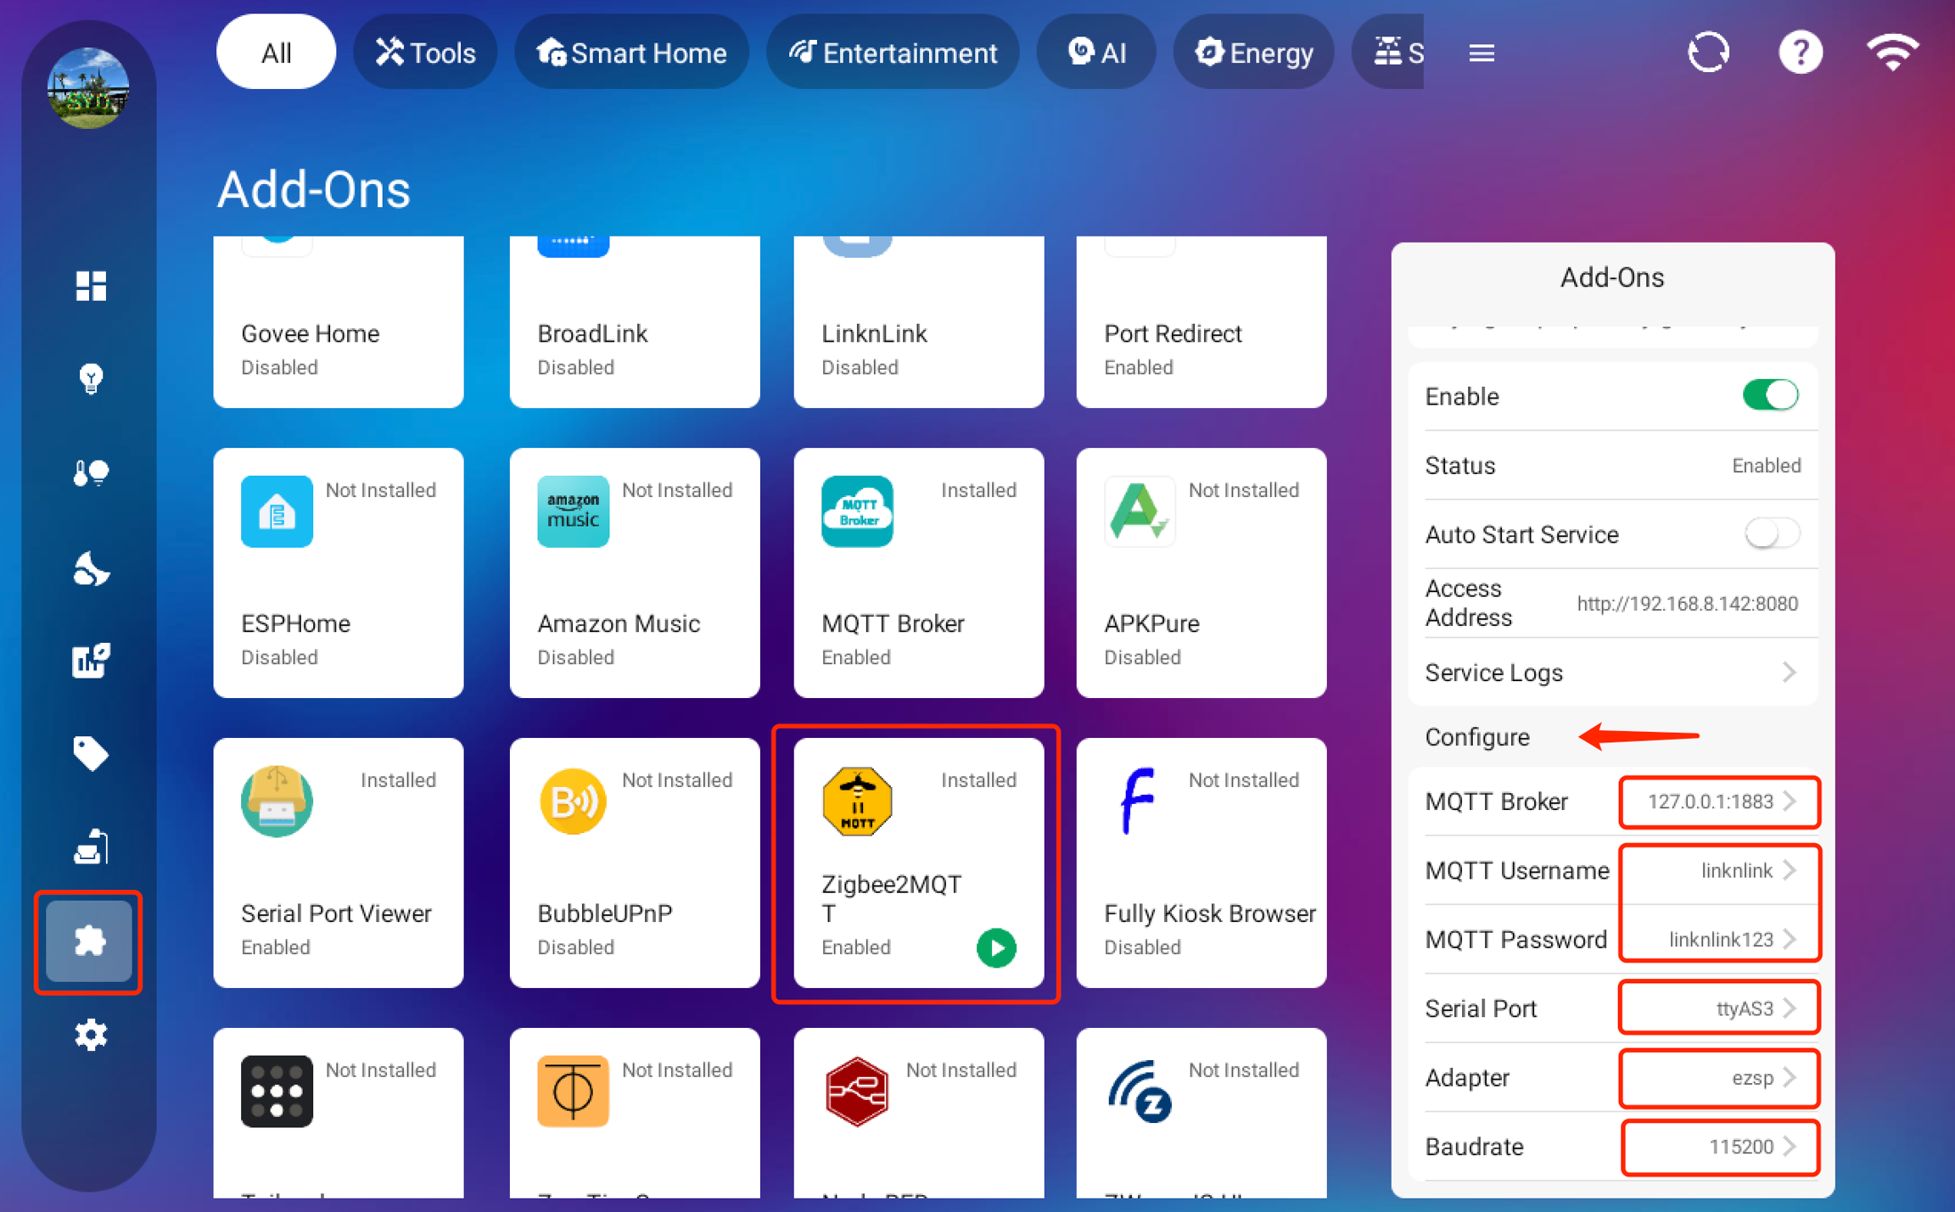The image size is (1955, 1212).
Task: Click the profile avatar picture
Action: tap(88, 88)
